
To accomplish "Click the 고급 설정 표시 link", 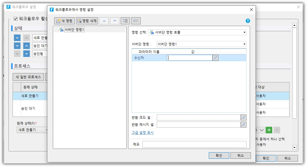I will click(143, 133).
